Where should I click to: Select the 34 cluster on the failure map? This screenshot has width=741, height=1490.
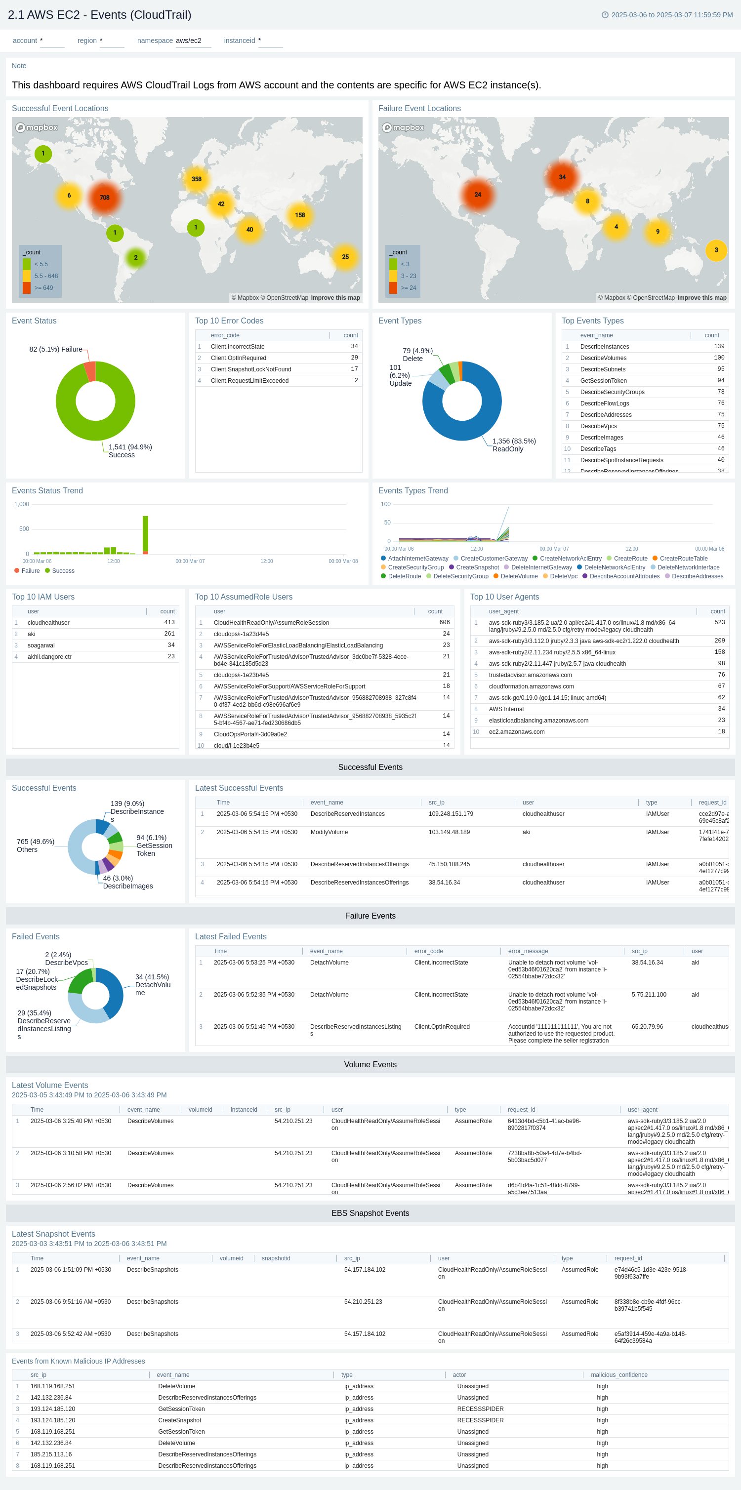coord(562,177)
